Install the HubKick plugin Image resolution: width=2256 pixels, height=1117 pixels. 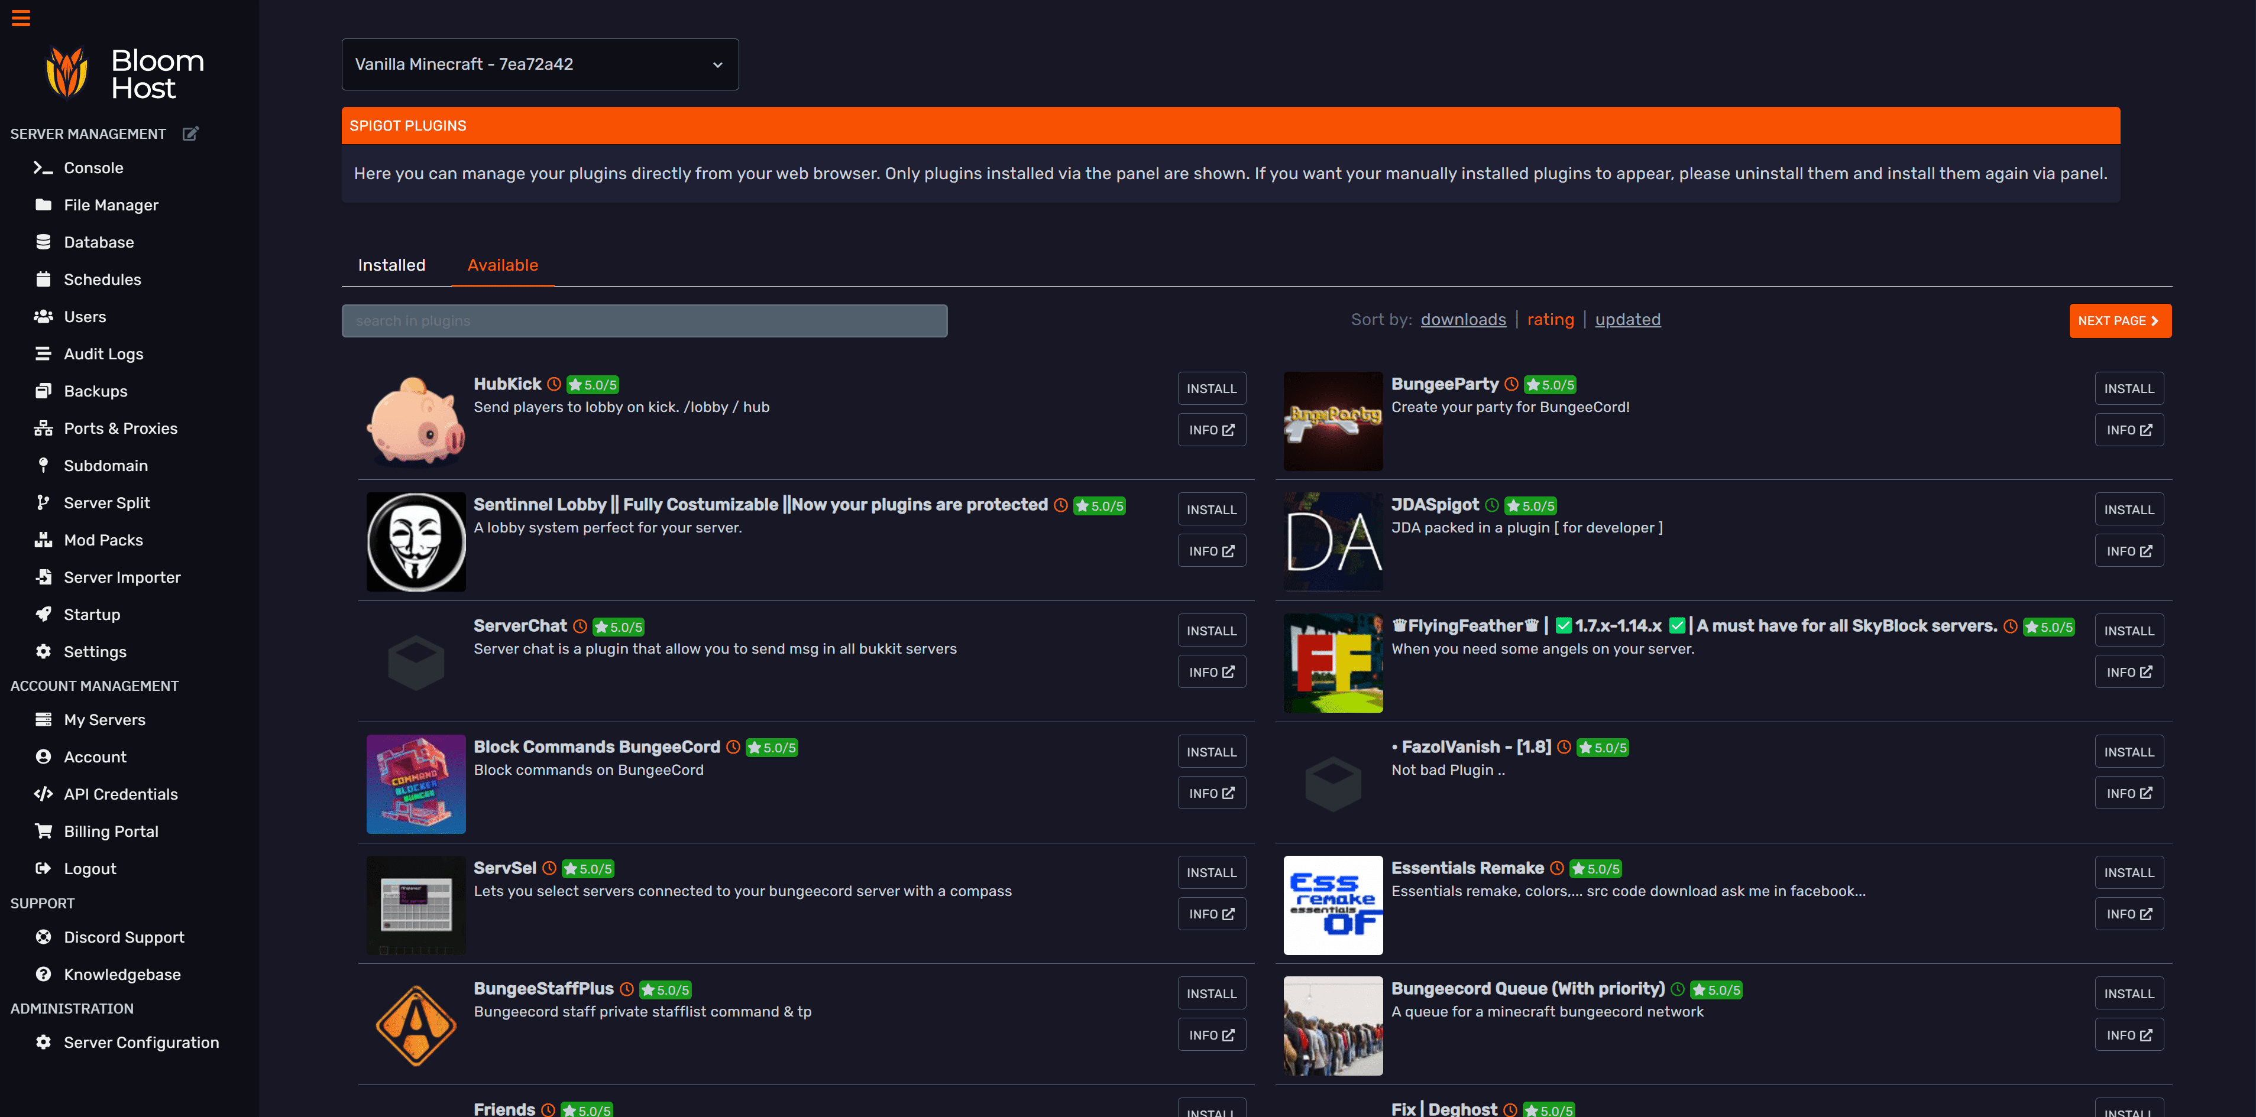(1211, 389)
